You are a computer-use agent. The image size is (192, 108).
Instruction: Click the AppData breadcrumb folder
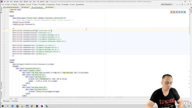tap(22, 4)
